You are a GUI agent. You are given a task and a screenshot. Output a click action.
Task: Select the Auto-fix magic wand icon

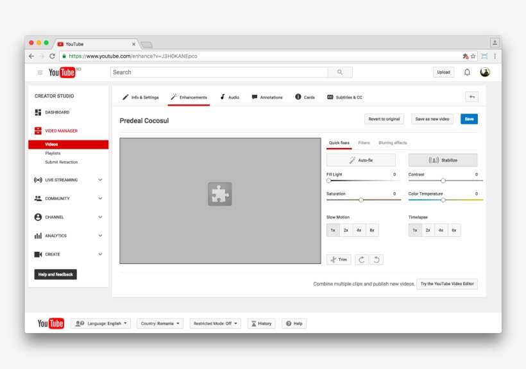(x=352, y=160)
